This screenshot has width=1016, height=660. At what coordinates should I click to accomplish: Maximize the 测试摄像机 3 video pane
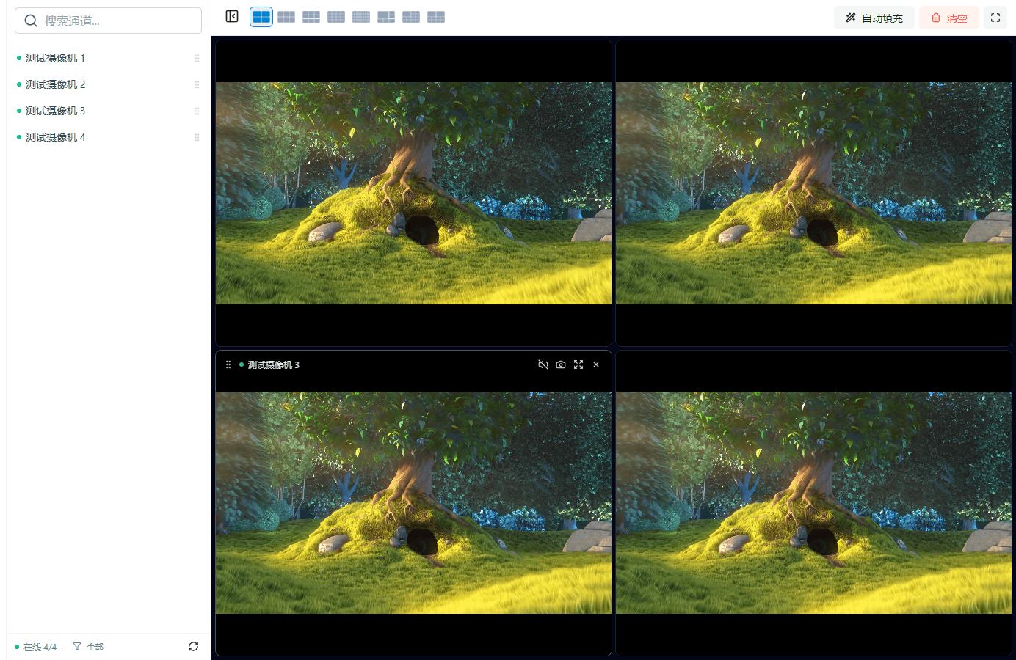pyautogui.click(x=578, y=364)
